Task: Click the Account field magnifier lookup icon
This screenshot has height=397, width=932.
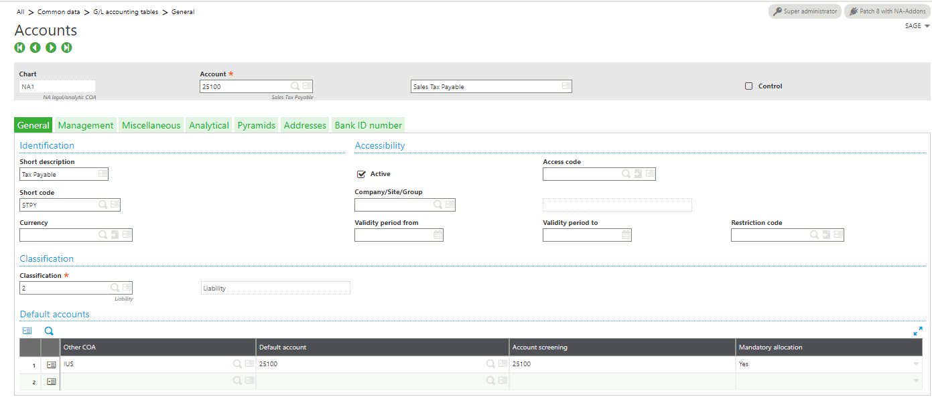Action: tap(295, 86)
